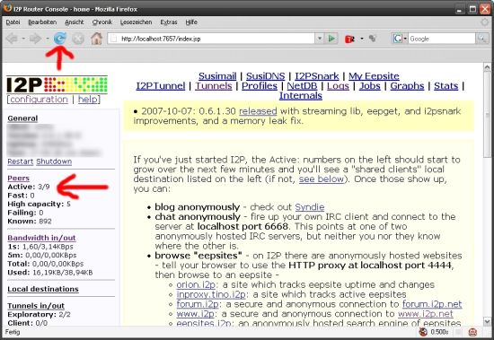Open the forum.i2p.net link
Image resolution: width=494 pixels, height=340 pixels.
(x=432, y=304)
